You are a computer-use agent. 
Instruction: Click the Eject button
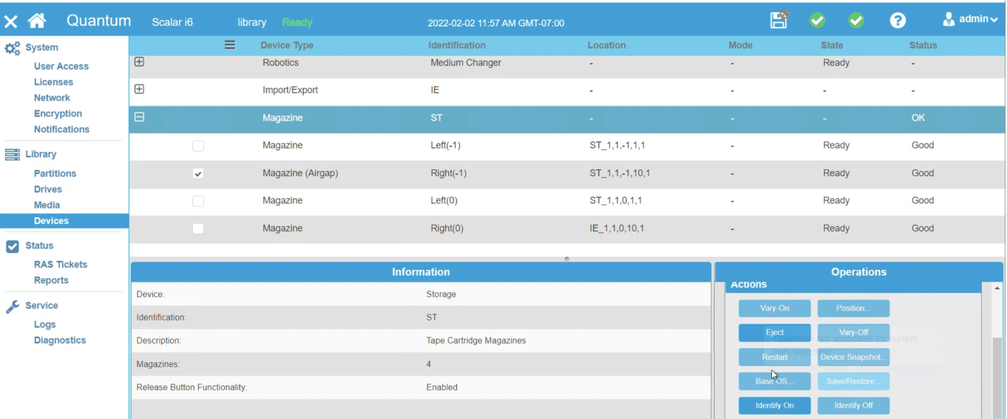[775, 333]
